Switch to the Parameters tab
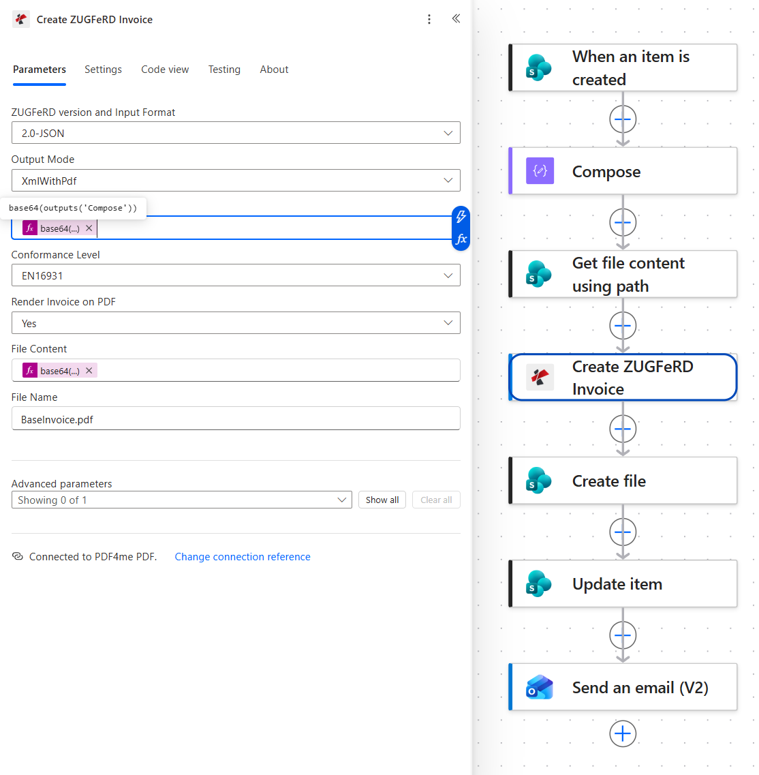This screenshot has width=759, height=775. click(40, 70)
